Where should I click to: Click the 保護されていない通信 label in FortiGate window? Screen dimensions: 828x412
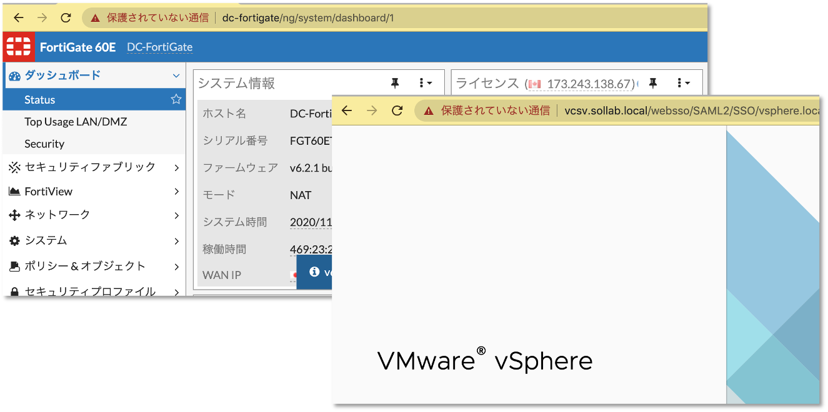[x=157, y=17]
